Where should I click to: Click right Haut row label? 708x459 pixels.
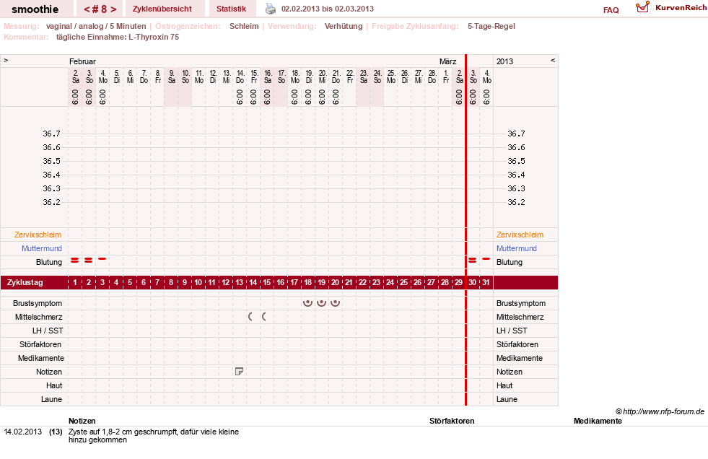tap(504, 385)
